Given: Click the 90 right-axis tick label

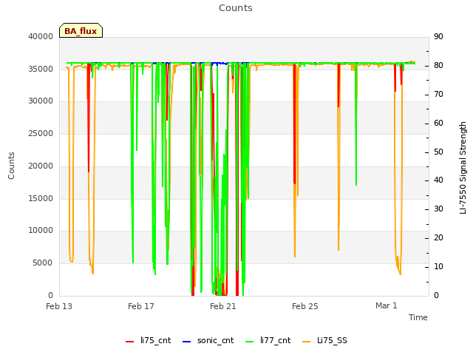Looking at the screenshot, I should (x=438, y=36).
